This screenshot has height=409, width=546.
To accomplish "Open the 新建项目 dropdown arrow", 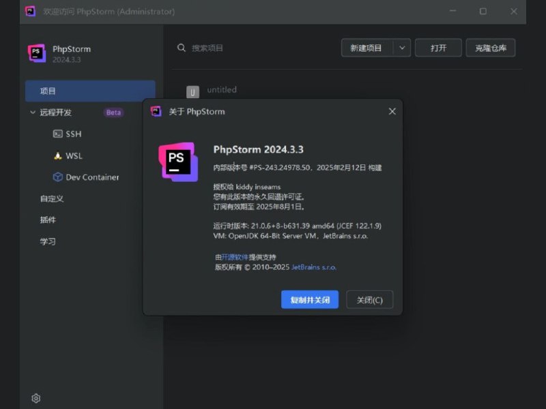I will click(x=402, y=48).
